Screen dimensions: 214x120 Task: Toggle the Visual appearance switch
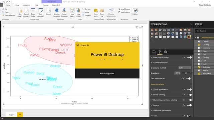(189, 90)
